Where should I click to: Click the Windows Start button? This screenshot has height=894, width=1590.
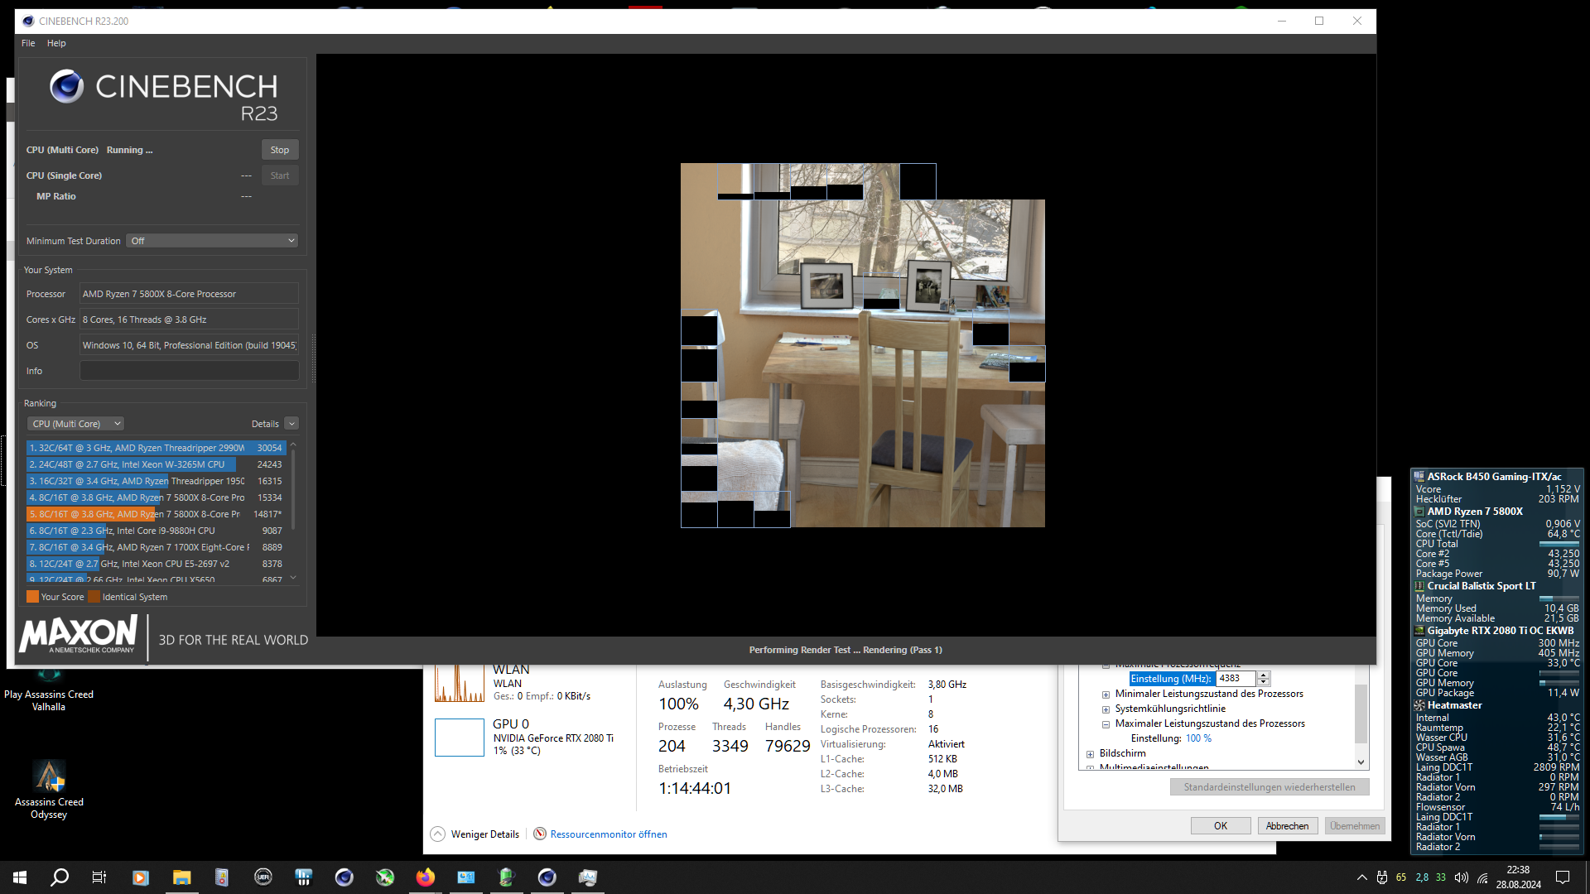click(x=20, y=877)
